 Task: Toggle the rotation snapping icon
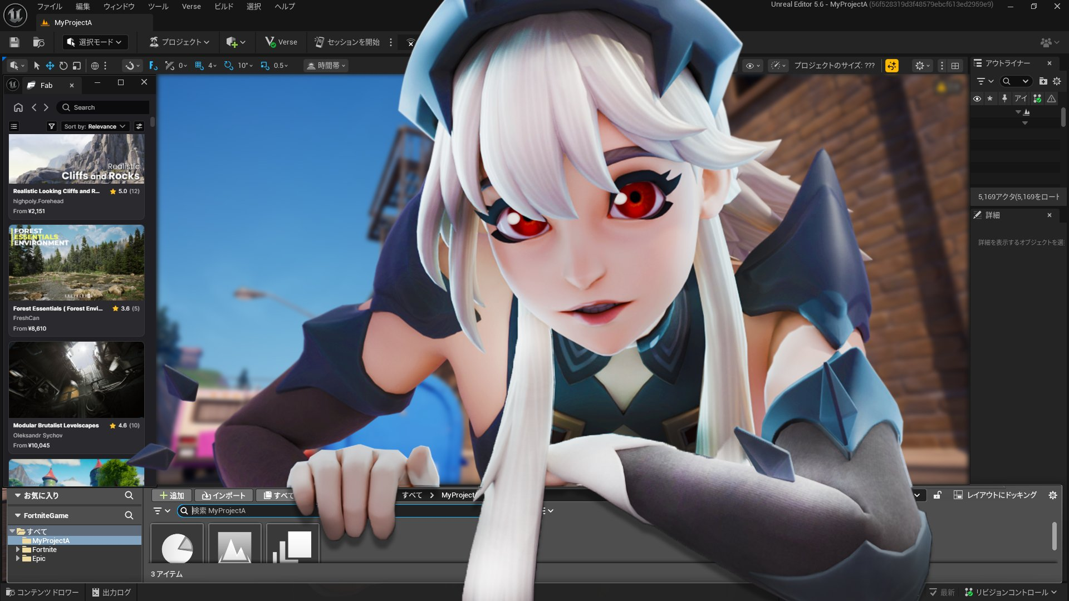[228, 66]
